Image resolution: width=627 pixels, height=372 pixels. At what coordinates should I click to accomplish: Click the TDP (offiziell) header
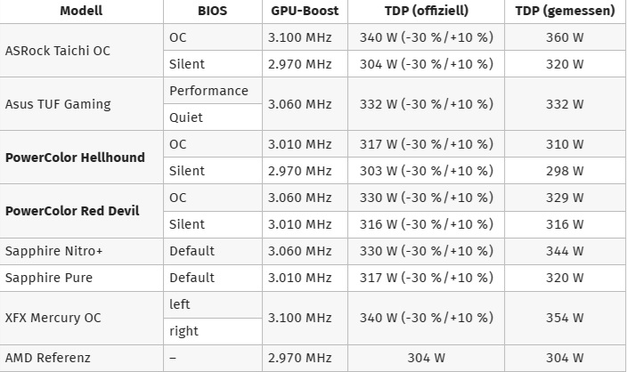click(427, 12)
